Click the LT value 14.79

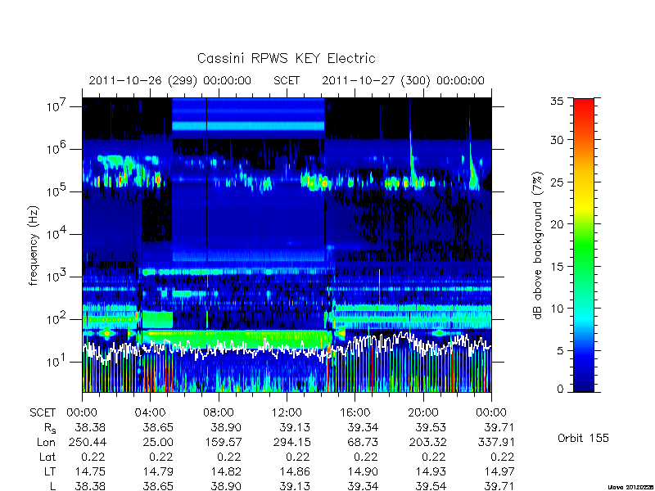point(158,471)
